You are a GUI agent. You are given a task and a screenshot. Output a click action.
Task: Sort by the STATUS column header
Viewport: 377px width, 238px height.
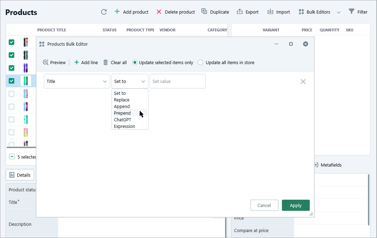click(110, 30)
